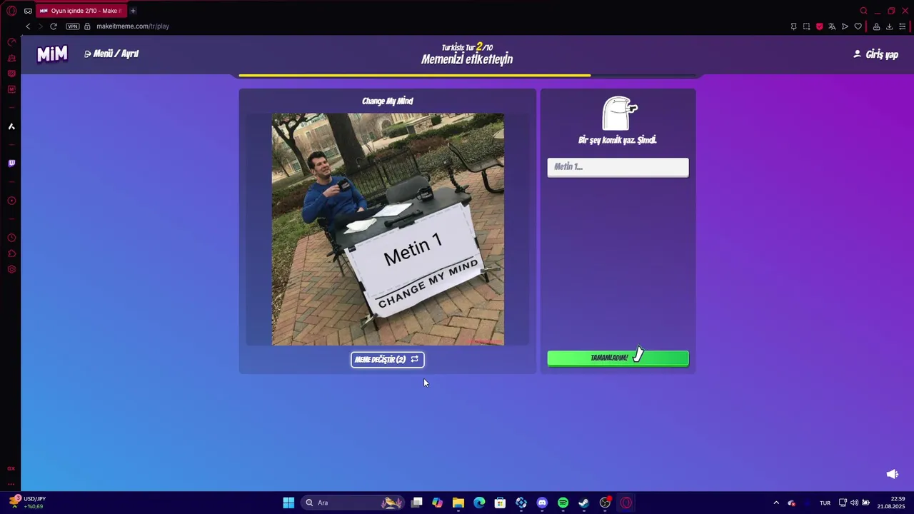Viewport: 914px width, 514px height.
Task: Open workspaces icon next to tab
Action: 28,11
